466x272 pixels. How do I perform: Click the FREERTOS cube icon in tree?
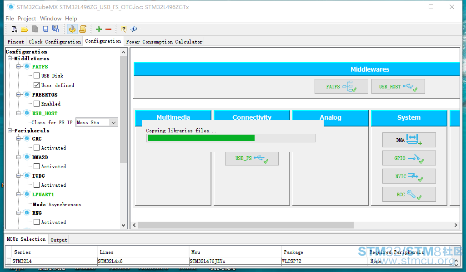(x=27, y=94)
